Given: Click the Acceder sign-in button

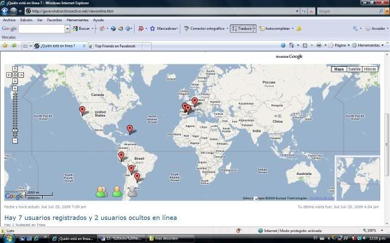Looking at the screenshot, I should click(375, 29).
